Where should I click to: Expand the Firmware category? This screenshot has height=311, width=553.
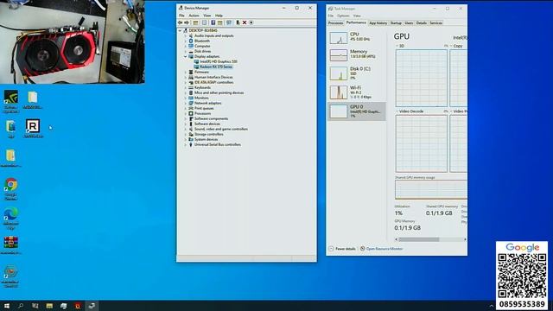coord(186,72)
